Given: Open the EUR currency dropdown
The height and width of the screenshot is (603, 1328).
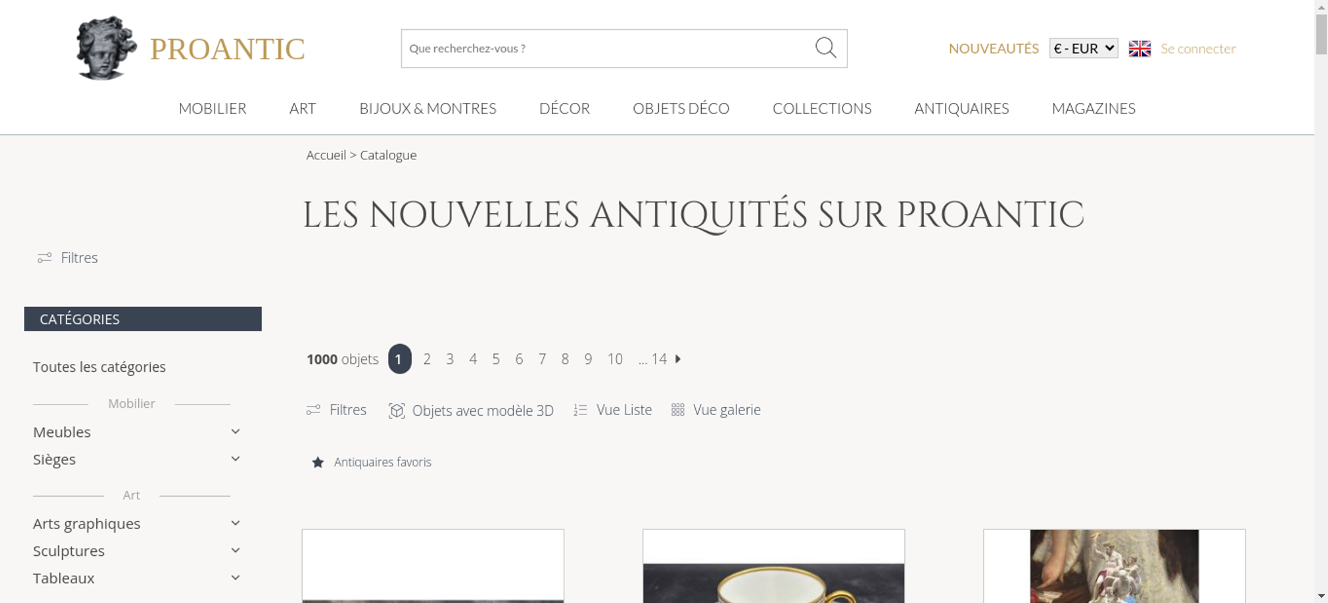Looking at the screenshot, I should [x=1084, y=48].
